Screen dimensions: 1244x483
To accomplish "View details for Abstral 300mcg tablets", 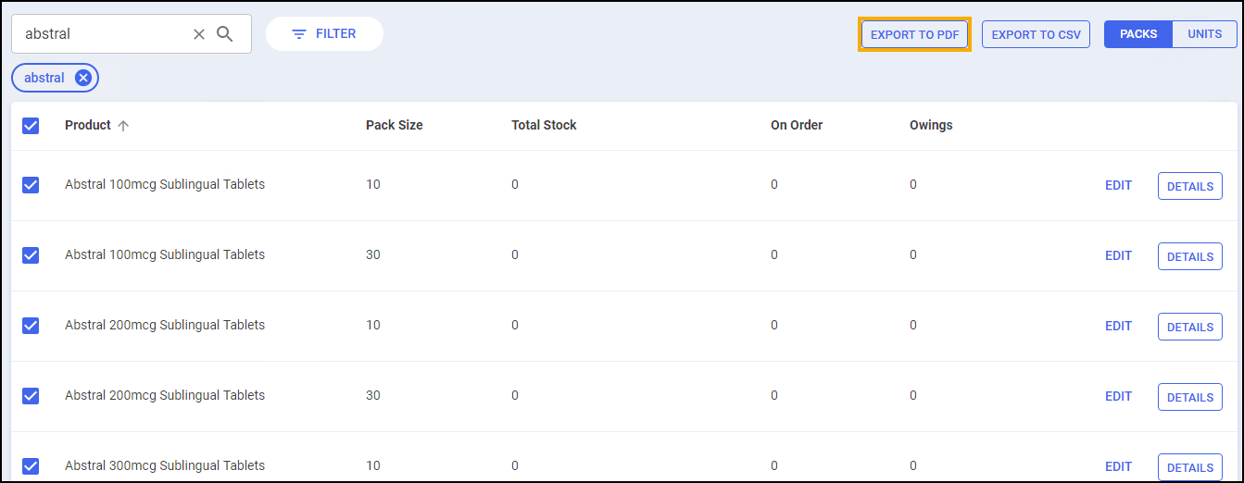I will 1189,466.
